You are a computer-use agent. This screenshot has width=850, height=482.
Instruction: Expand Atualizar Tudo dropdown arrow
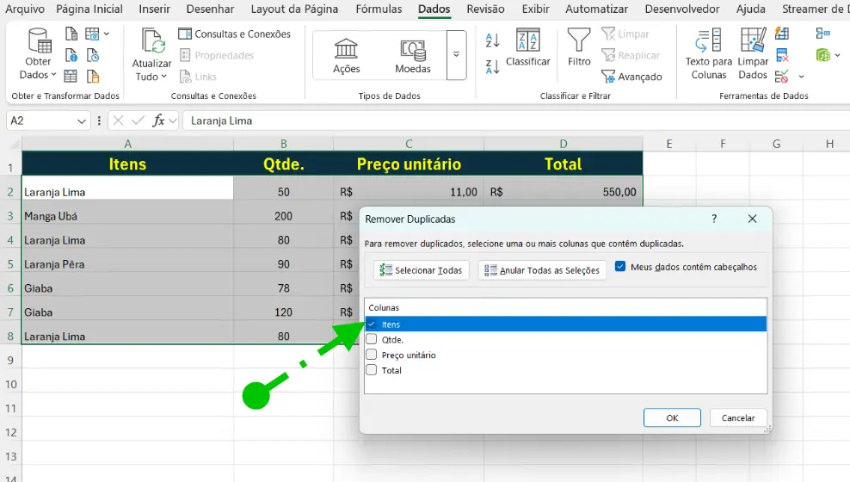[x=163, y=77]
